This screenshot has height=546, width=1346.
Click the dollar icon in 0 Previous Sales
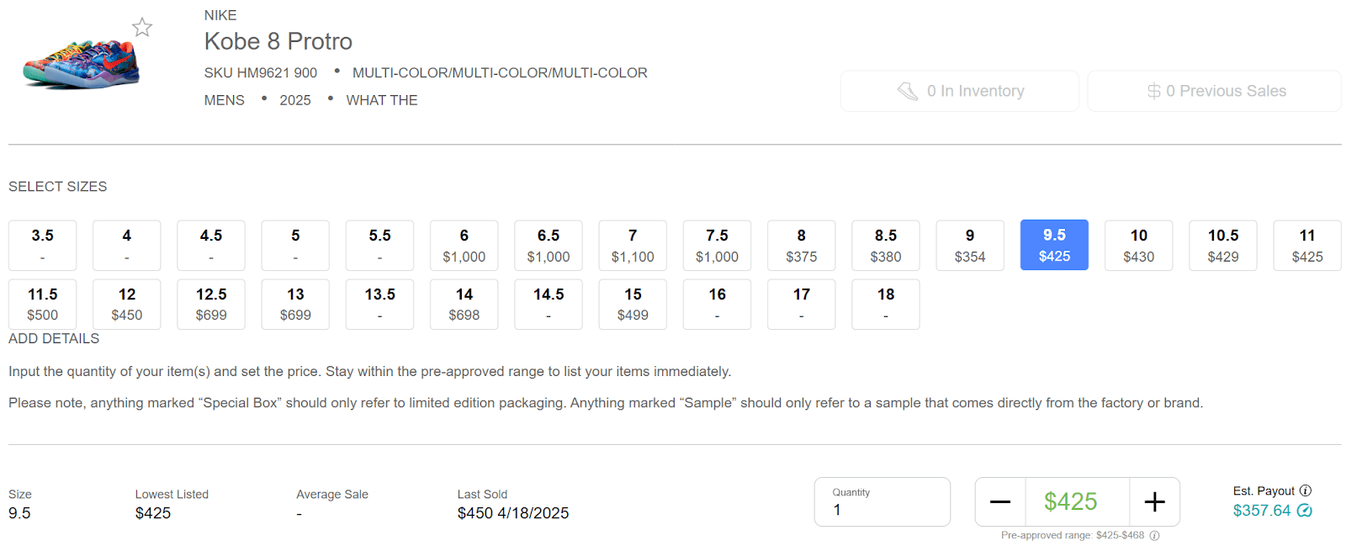pos(1154,91)
